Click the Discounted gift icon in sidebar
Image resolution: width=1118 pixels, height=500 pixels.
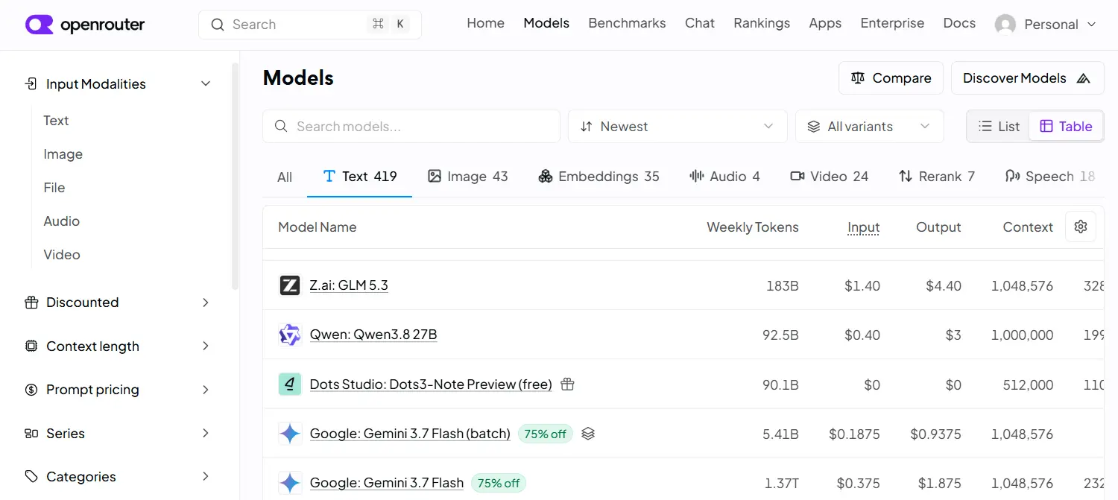31,302
